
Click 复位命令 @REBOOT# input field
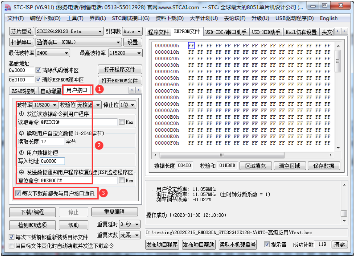coord(79,180)
